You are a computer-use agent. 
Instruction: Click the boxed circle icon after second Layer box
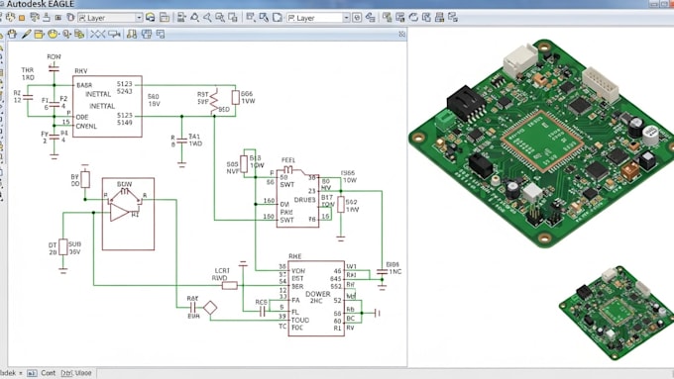(357, 18)
